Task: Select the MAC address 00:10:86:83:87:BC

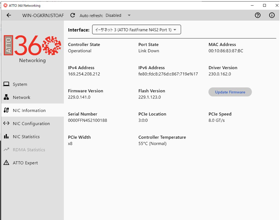Action: click(226, 51)
